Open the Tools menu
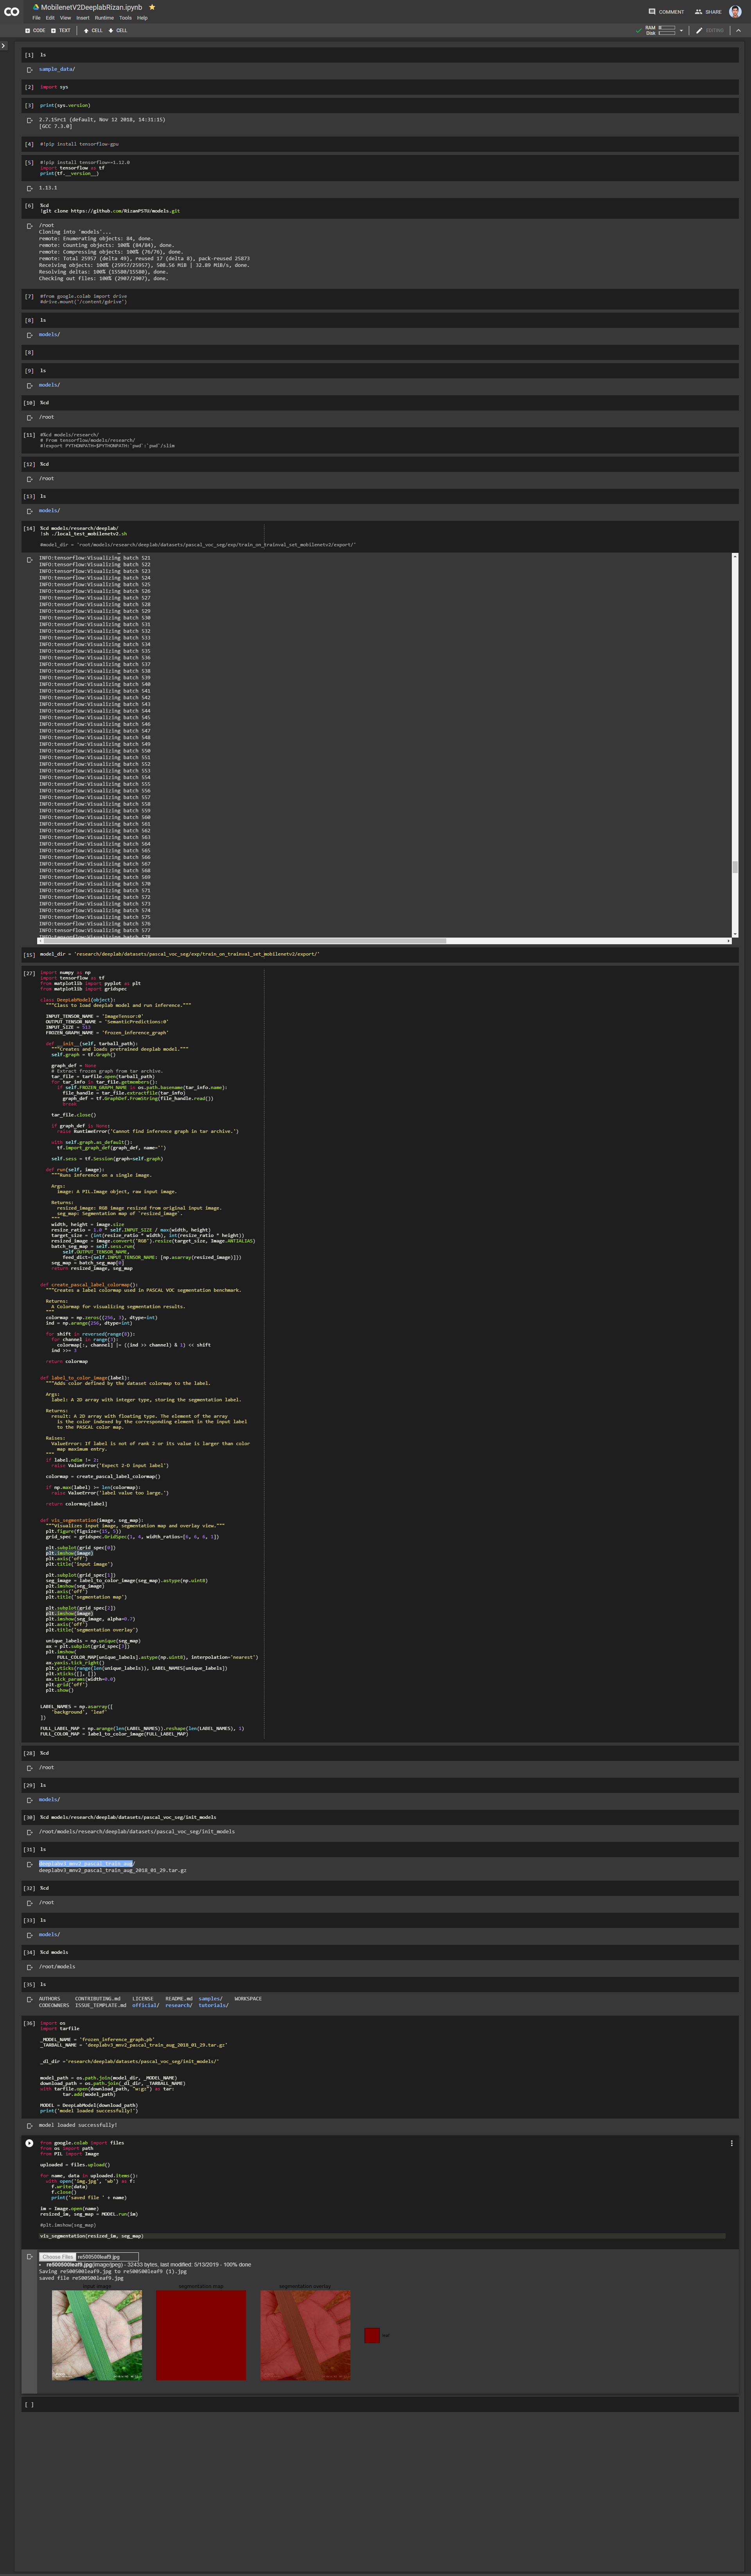This screenshot has height=2576, width=751. click(x=125, y=18)
